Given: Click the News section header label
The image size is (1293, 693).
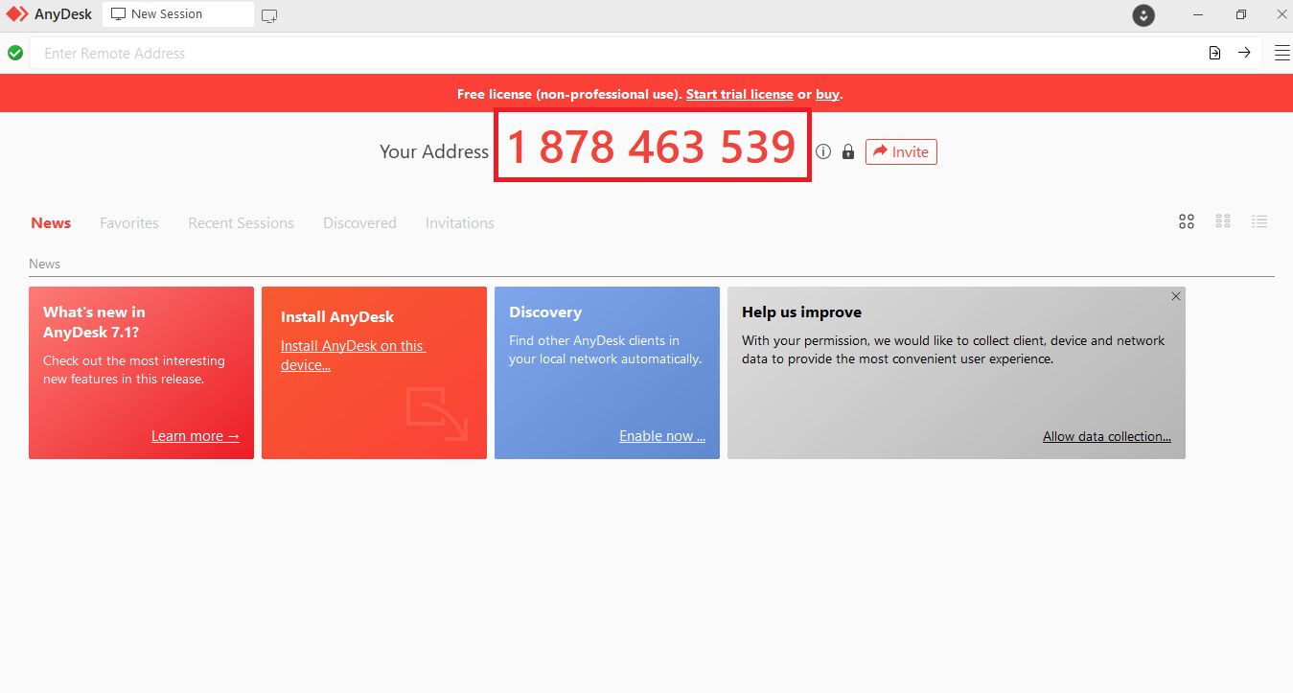Looking at the screenshot, I should [x=44, y=264].
